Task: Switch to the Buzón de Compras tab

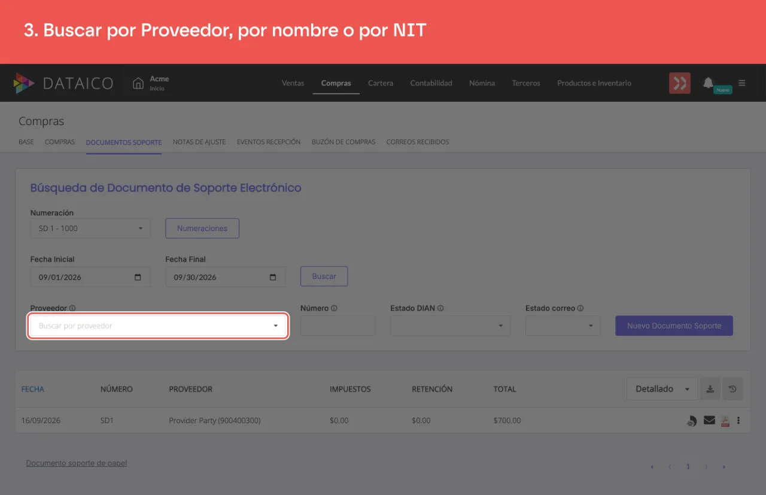Action: (344, 142)
